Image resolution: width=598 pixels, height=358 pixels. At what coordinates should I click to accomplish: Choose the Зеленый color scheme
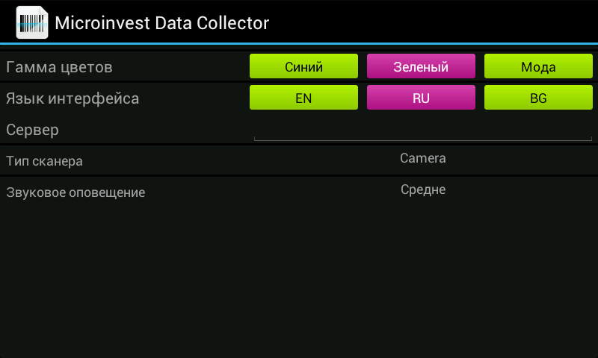[x=421, y=66]
